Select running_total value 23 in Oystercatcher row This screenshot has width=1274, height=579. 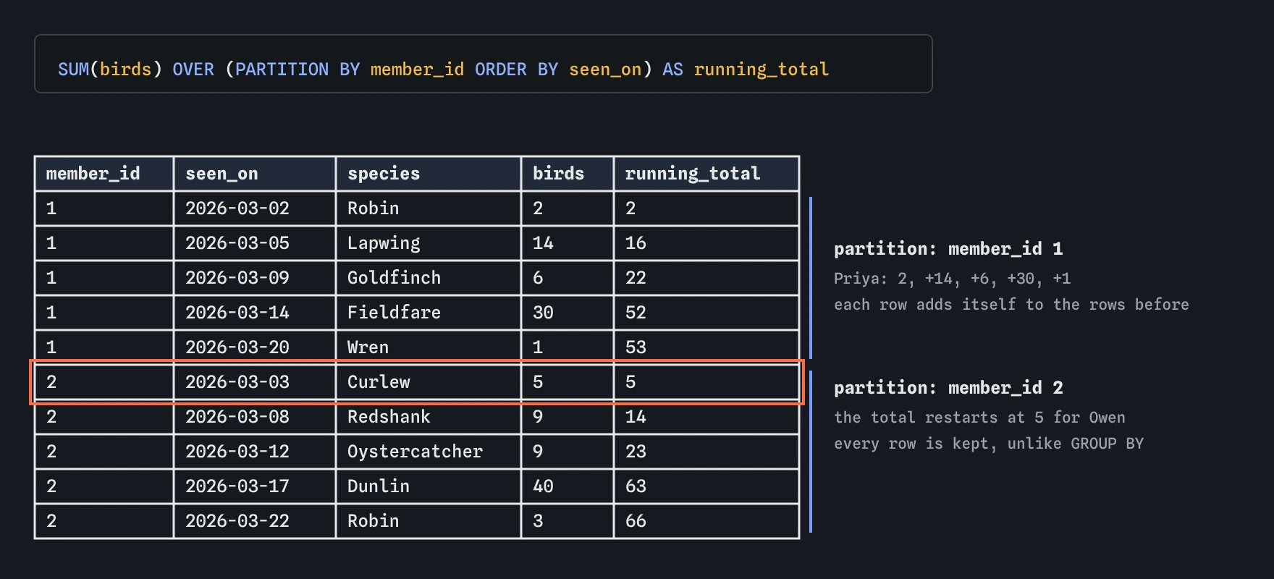706,452
